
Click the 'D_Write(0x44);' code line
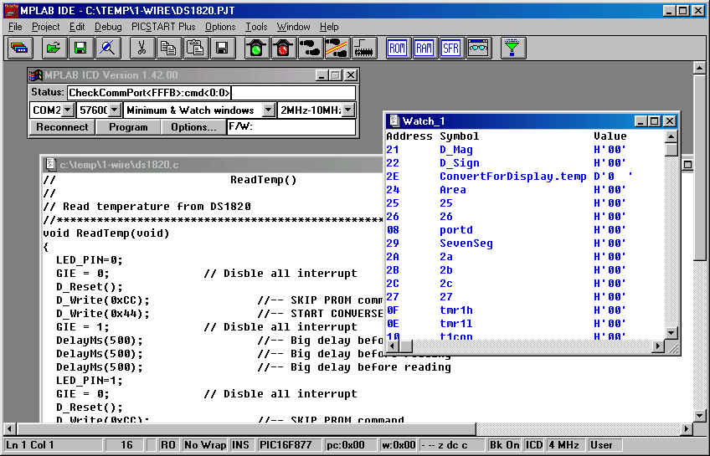(x=103, y=314)
